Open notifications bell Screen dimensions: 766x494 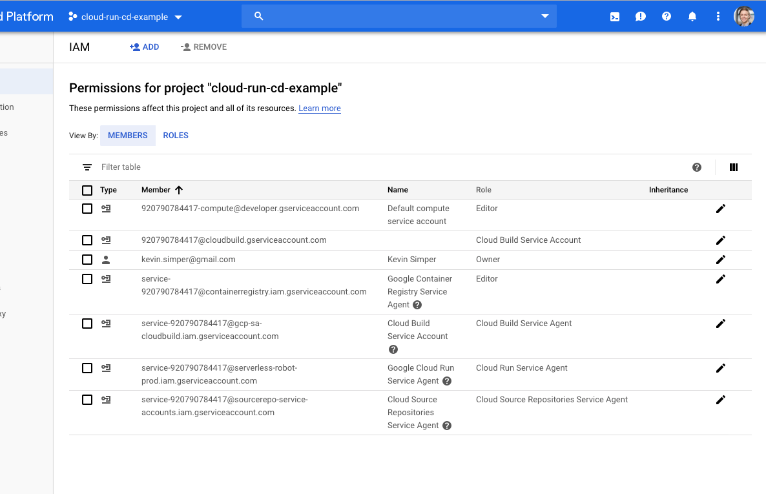pos(692,17)
